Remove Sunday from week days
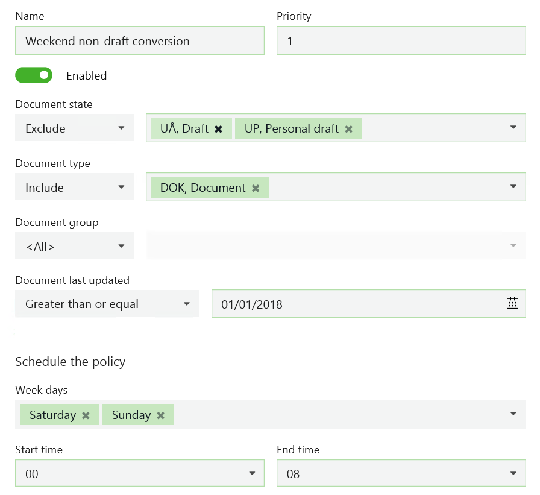The height and width of the screenshot is (495, 540). [160, 415]
